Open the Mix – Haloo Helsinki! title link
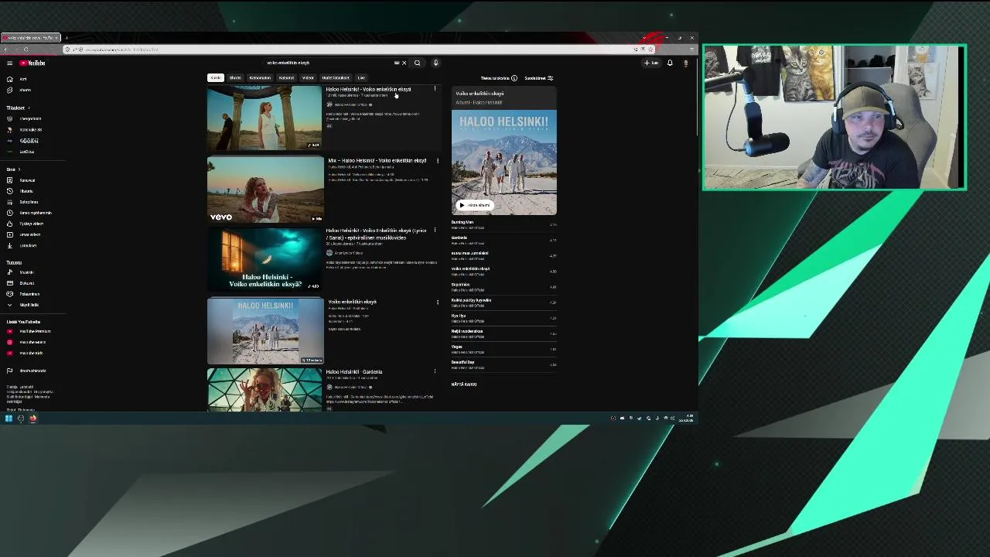Image resolution: width=990 pixels, height=557 pixels. [377, 161]
